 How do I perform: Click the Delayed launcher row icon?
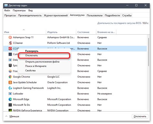[x=10, y=60]
